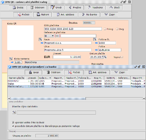This screenshot has height=140, width=146.
Task: Browse for target export file icon
Action: [14, 112]
